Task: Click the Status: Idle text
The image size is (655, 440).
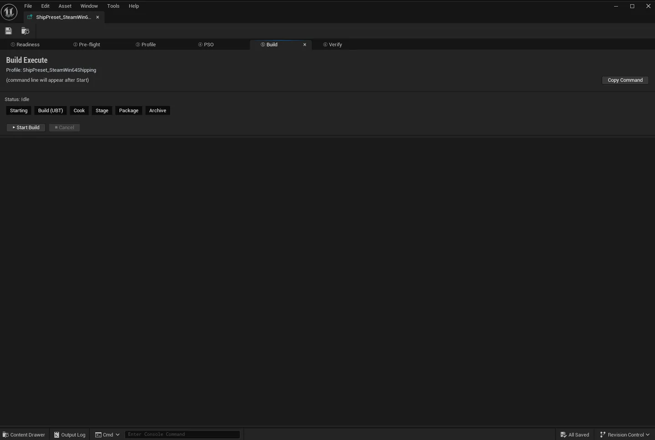Action: pyautogui.click(x=17, y=99)
